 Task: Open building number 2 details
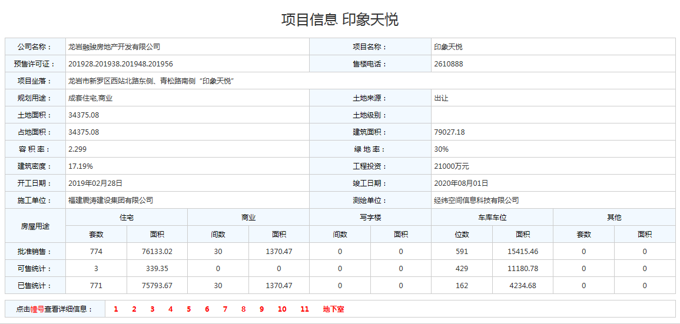[x=134, y=309]
